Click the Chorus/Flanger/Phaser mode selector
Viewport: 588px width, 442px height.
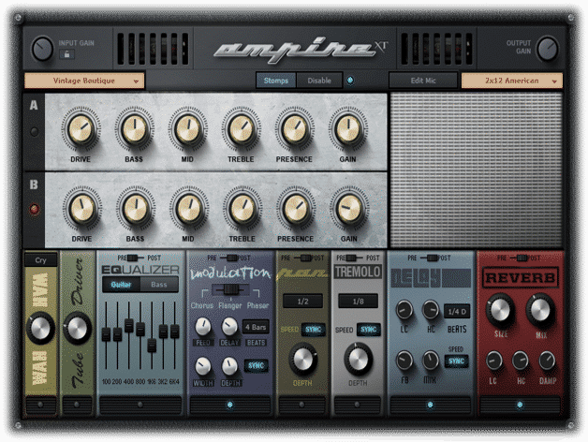[x=230, y=289]
